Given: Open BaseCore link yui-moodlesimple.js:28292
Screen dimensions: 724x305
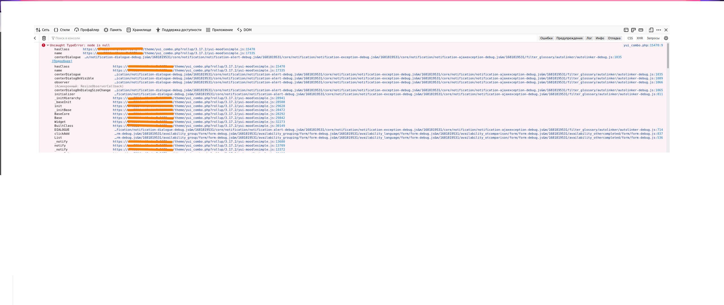Looking at the screenshot, I should 199,114.
